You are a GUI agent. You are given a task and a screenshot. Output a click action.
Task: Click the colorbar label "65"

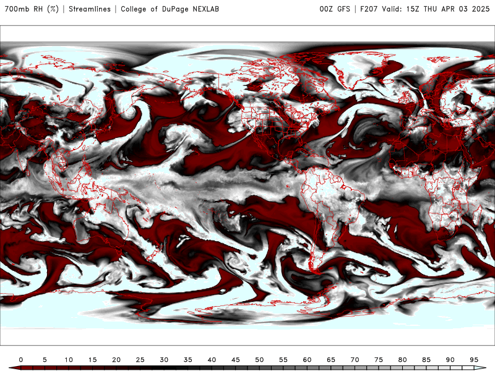coord(331,360)
